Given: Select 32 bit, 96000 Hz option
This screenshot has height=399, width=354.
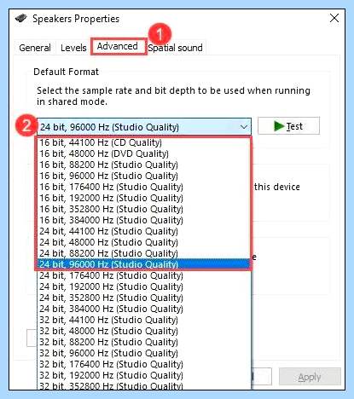Looking at the screenshot, I should [144, 353].
